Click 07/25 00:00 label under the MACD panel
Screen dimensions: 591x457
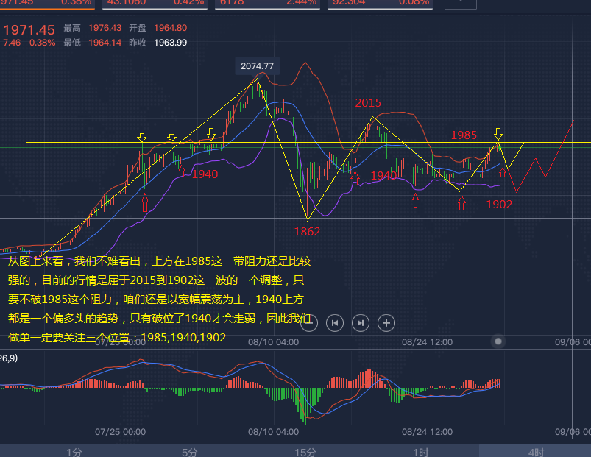tap(120, 432)
